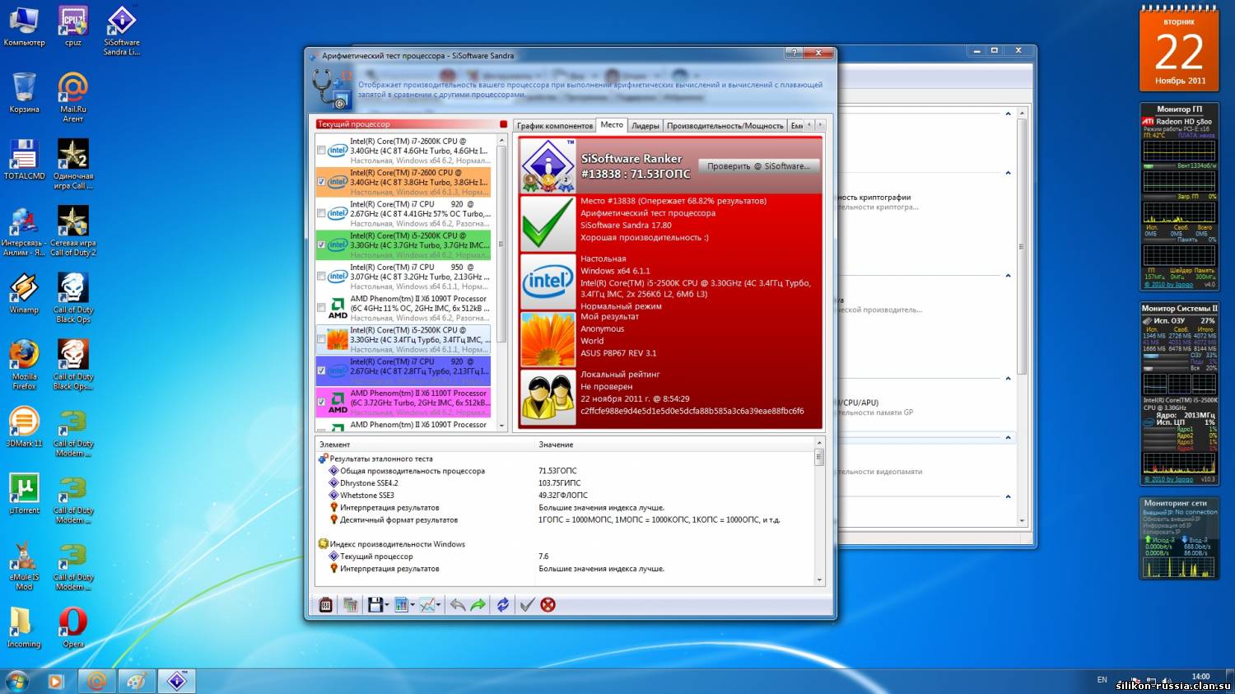Screen dimensions: 1235x694
Task: Go back with the grey arrow icon
Action: pos(458,605)
